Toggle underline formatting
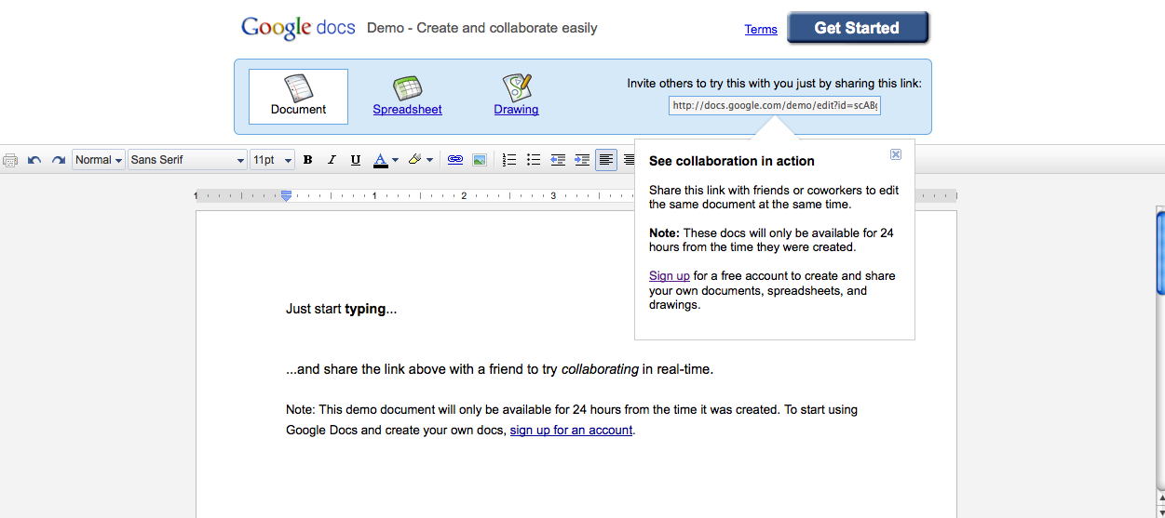The image size is (1165, 518). coord(355,160)
